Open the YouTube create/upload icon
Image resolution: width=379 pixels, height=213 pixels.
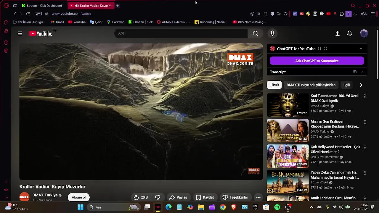(x=338, y=33)
